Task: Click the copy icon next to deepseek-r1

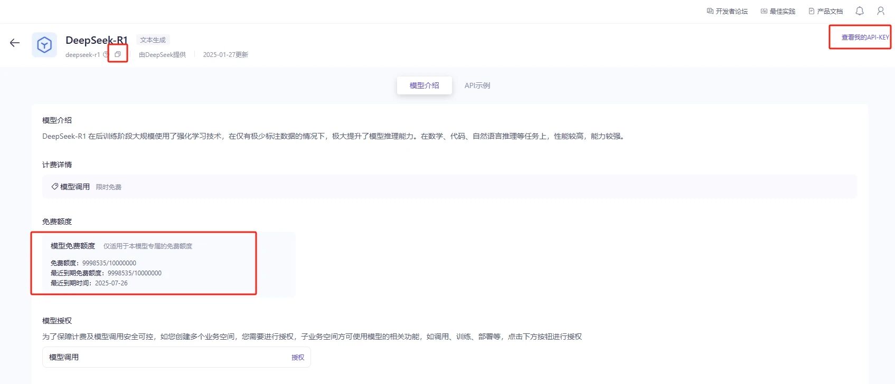Action: point(118,54)
